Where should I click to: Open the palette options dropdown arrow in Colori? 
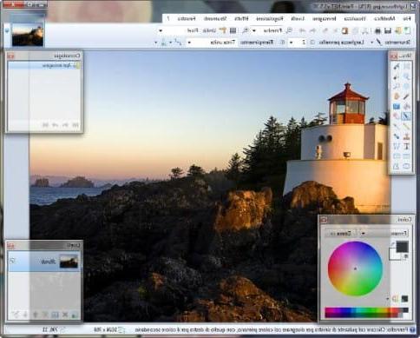pos(388,298)
